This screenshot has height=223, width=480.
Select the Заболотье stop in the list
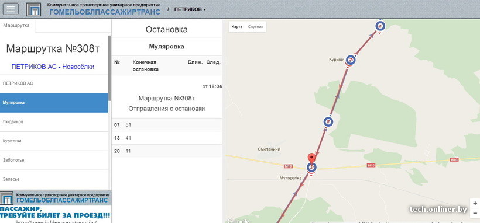coord(54,160)
